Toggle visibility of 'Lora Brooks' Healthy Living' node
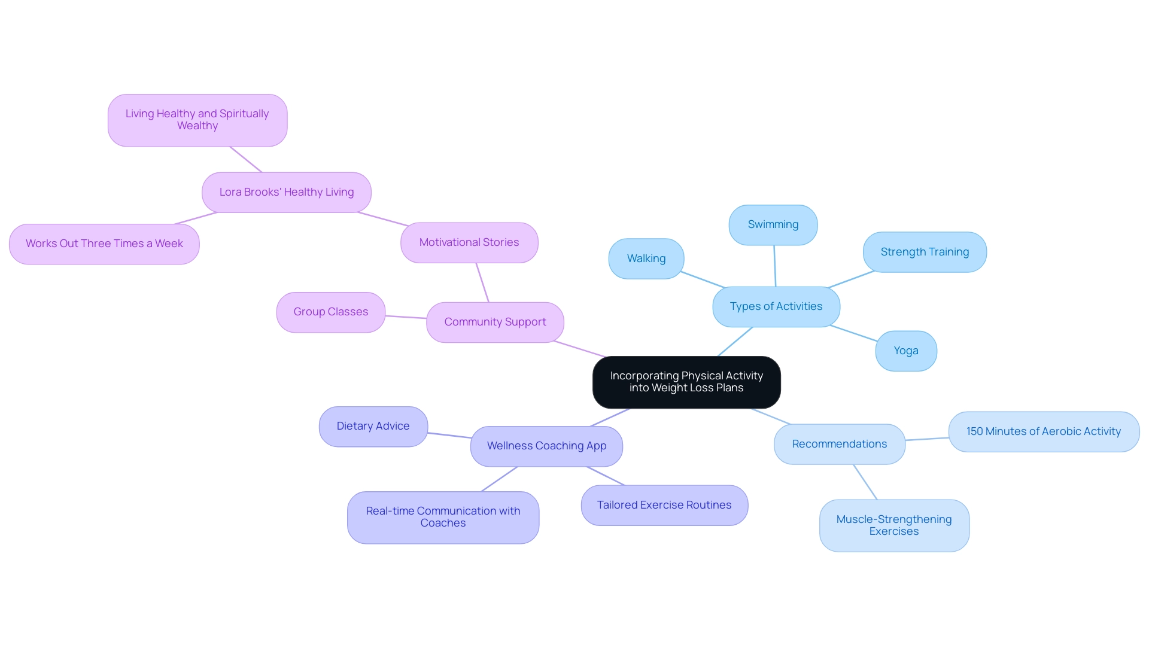 [285, 192]
